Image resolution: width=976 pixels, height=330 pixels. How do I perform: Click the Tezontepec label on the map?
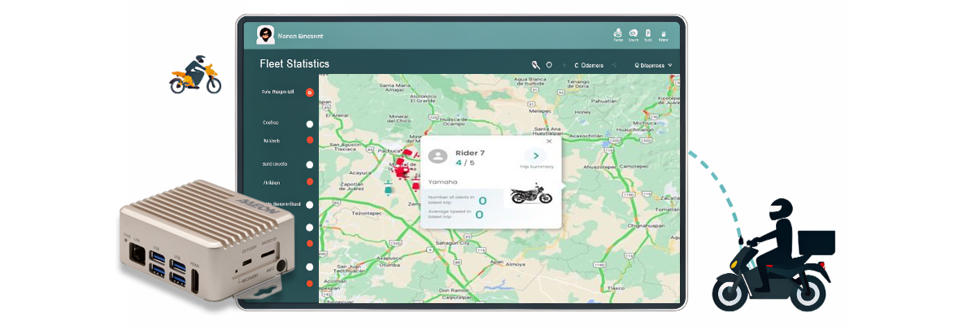(365, 213)
